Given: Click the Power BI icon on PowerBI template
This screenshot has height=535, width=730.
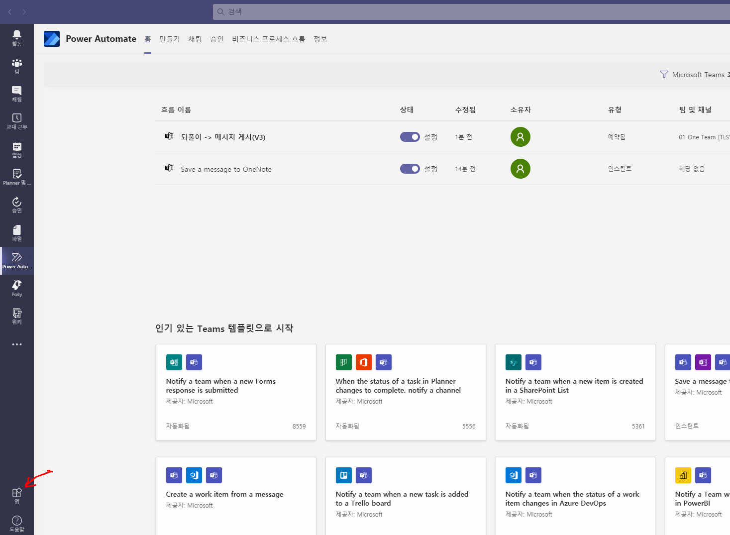Looking at the screenshot, I should (683, 475).
